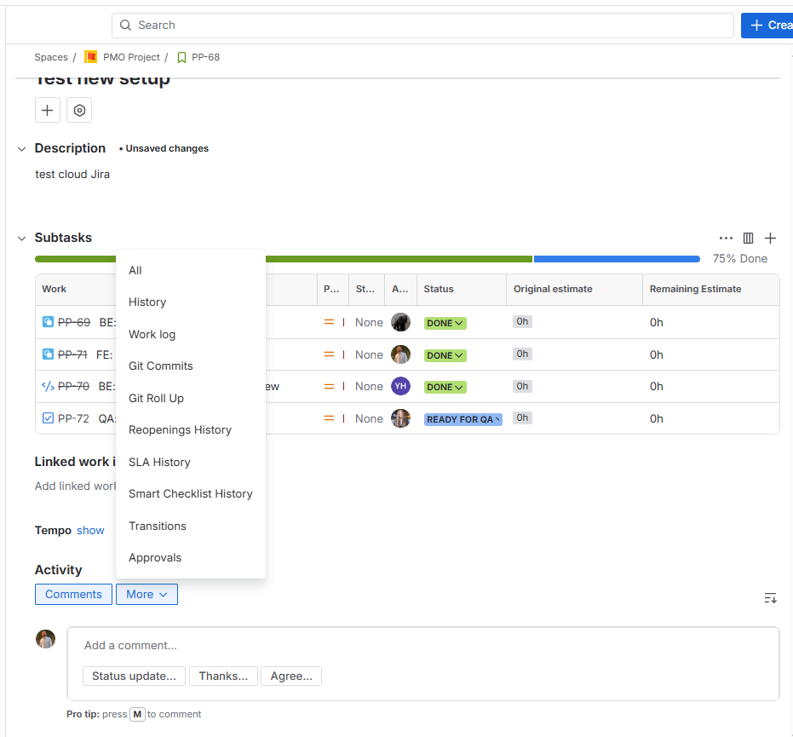Click the Original estimate 0h for PP-69
793x737 pixels.
click(x=522, y=322)
